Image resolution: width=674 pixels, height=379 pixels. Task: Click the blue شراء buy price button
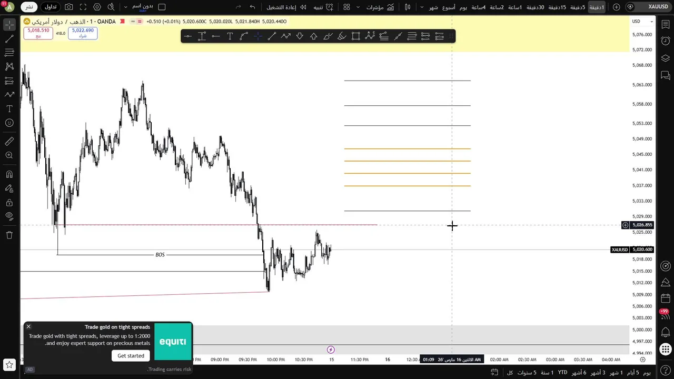pyautogui.click(x=83, y=33)
